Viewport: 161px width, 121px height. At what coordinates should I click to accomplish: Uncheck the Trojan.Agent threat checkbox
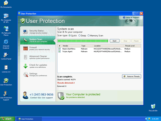click(60, 51)
